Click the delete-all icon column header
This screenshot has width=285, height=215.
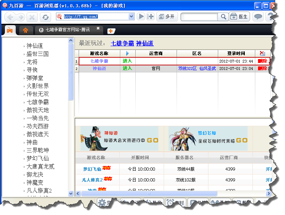pyautogui.click(x=262, y=53)
